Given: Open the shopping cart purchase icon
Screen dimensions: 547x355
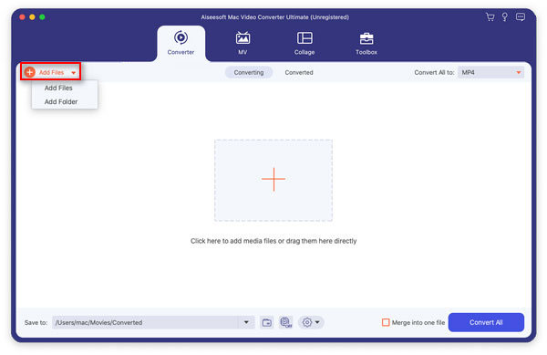Looking at the screenshot, I should pyautogui.click(x=490, y=17).
